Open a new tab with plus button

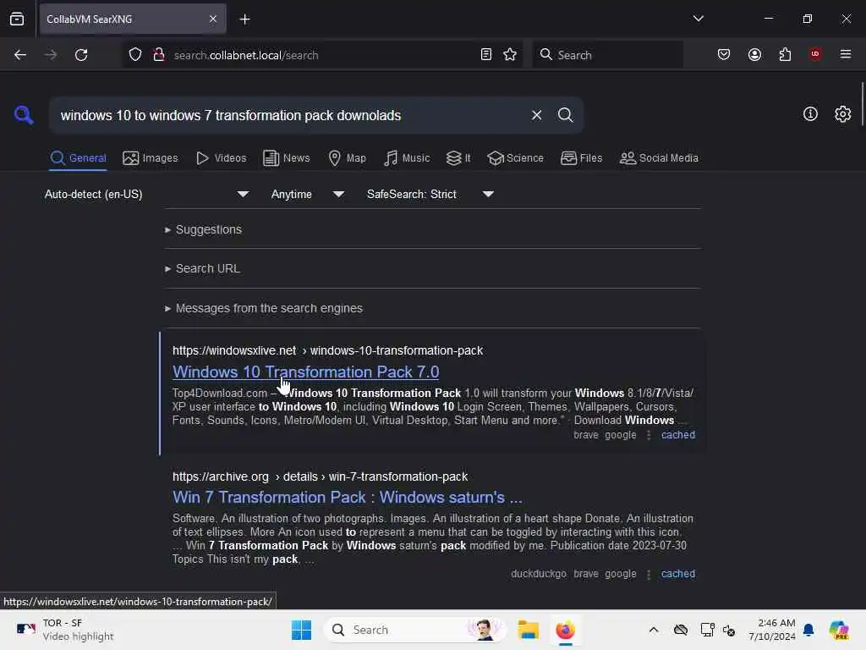(x=244, y=19)
